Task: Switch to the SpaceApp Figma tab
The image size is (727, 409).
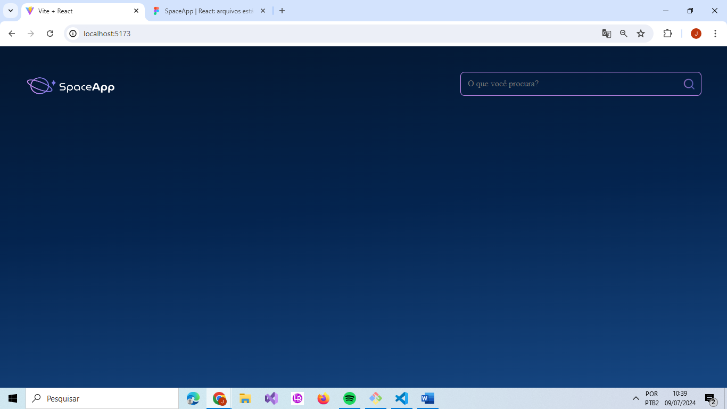Action: [209, 11]
